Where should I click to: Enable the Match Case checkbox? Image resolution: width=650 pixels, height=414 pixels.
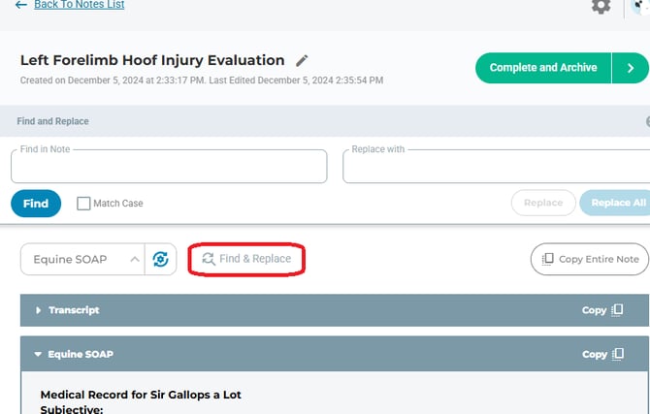pyautogui.click(x=83, y=204)
